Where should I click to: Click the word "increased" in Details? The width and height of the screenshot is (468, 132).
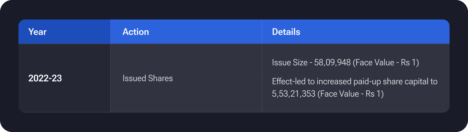tap(334, 82)
